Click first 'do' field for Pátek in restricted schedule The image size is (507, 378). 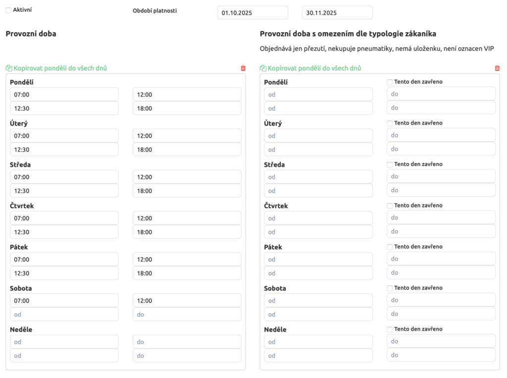pos(441,259)
